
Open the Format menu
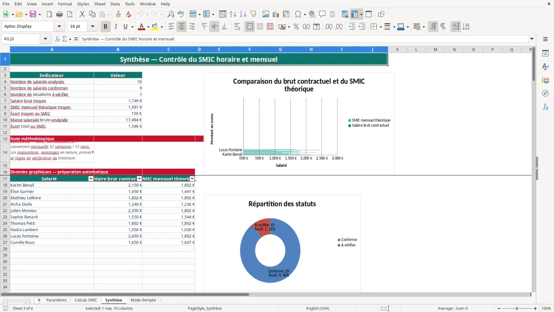pos(65,4)
